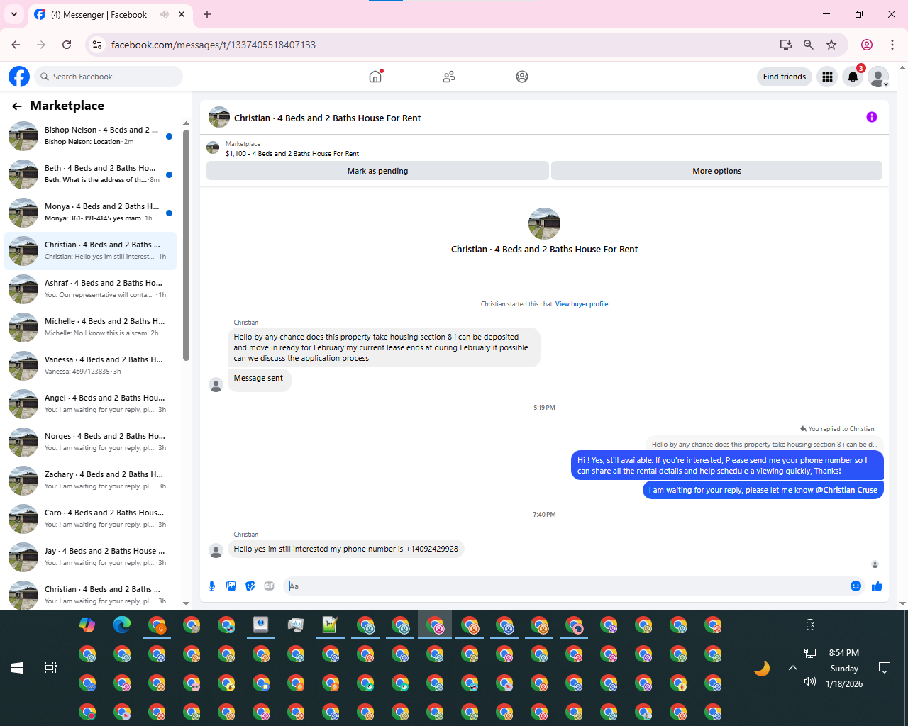This screenshot has width=908, height=726.
Task: Click the Facebook logo icon
Action: 19,77
